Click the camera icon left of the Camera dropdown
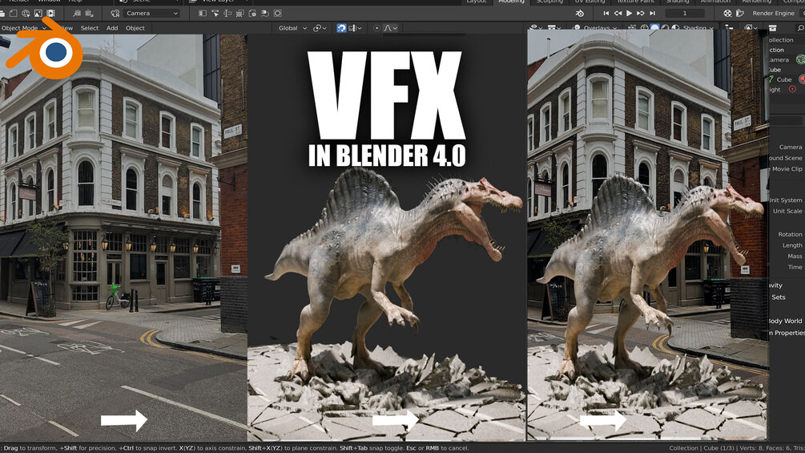This screenshot has height=453, width=805. (115, 14)
